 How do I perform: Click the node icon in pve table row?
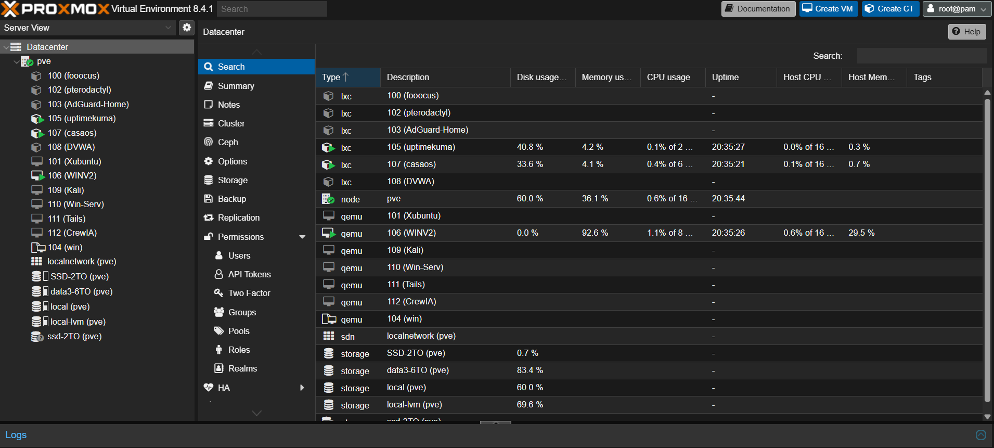[x=328, y=199]
